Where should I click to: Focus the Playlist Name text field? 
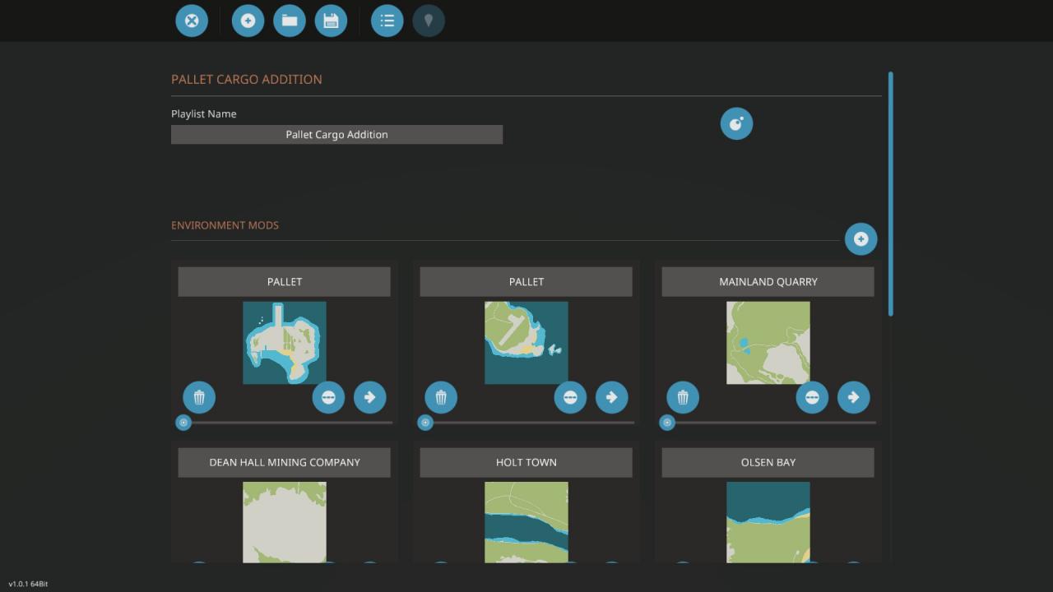[336, 135]
